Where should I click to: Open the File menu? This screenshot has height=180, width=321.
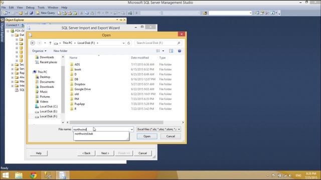(4, 7)
